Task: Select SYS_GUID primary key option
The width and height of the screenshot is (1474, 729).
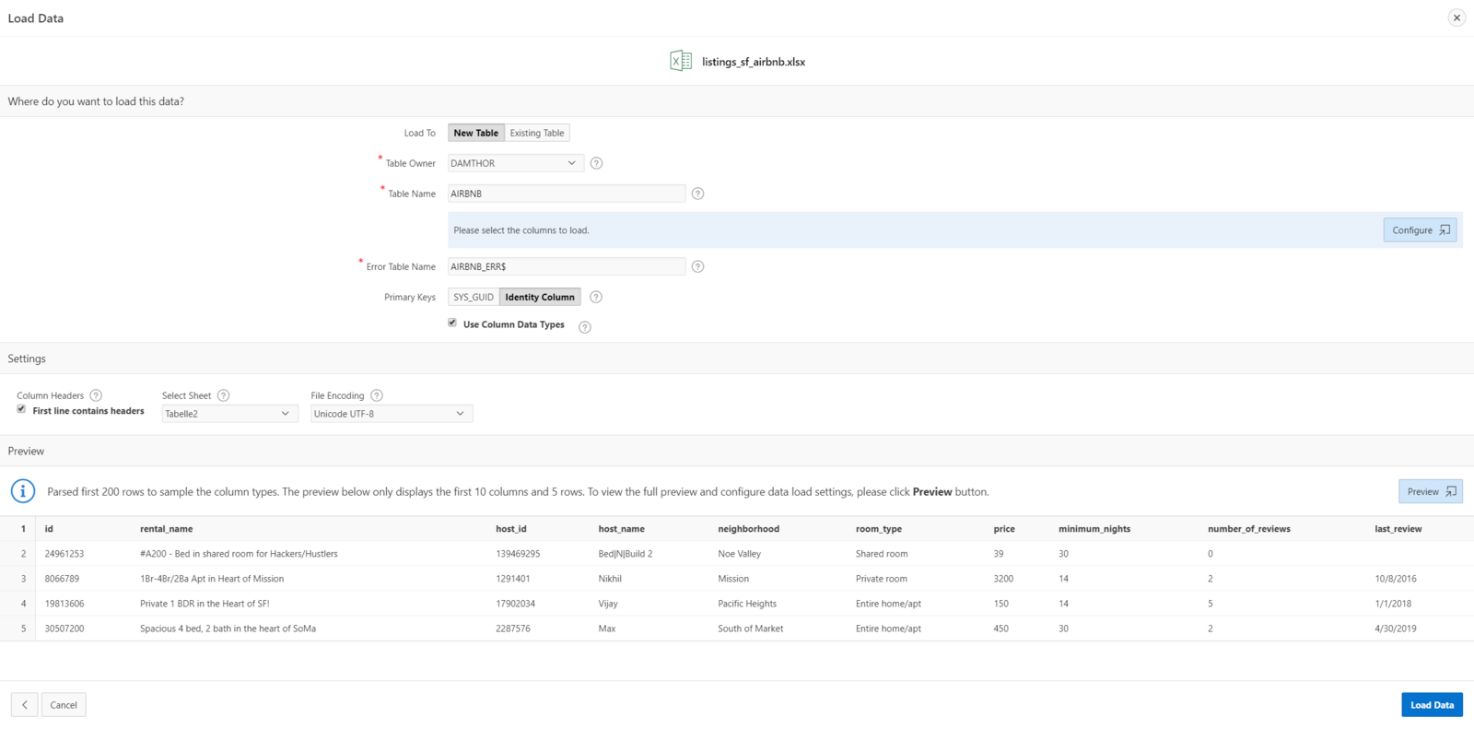Action: (x=474, y=297)
